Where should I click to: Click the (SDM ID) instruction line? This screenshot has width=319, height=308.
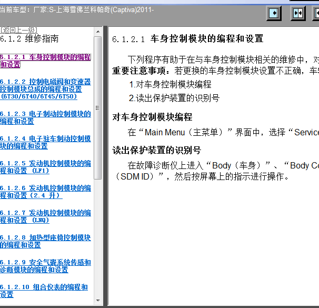202,176
